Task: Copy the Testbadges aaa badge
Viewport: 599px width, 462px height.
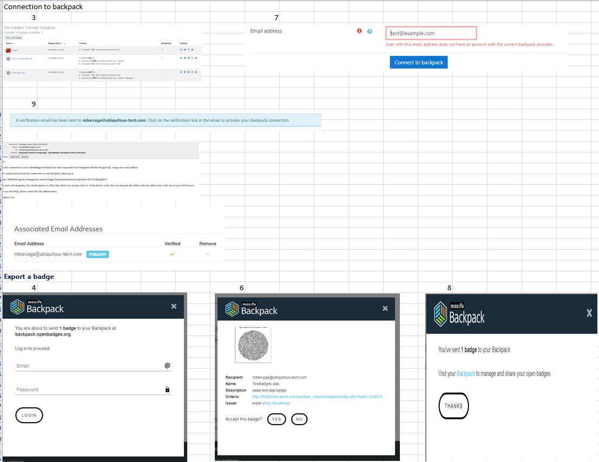Action: click(192, 72)
